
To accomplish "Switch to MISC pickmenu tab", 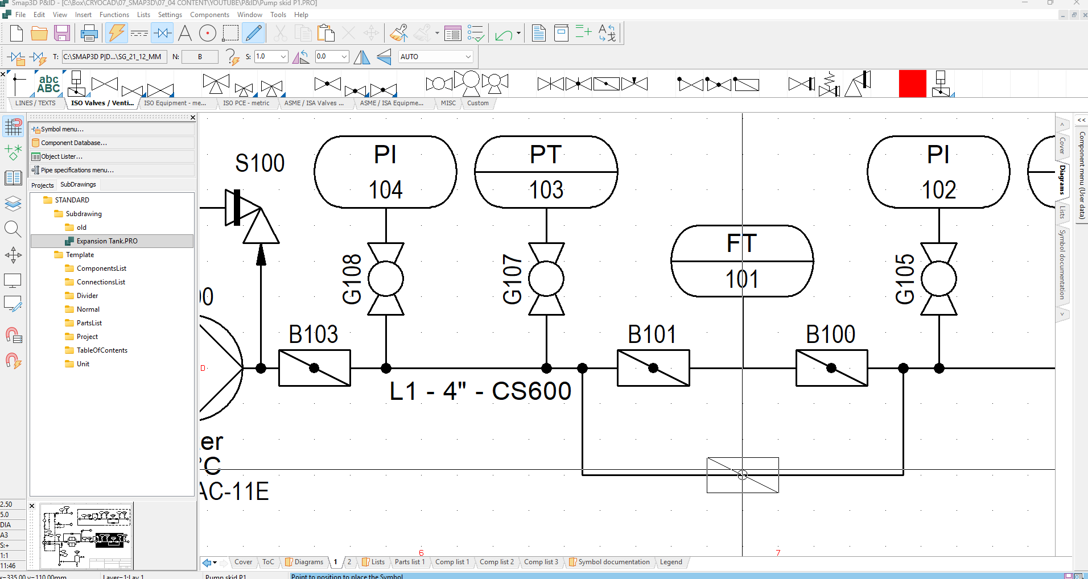I will click(448, 103).
